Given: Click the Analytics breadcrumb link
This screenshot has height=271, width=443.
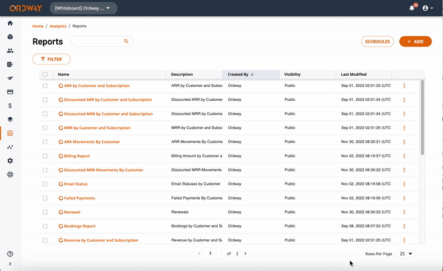Looking at the screenshot, I should 58,27.
